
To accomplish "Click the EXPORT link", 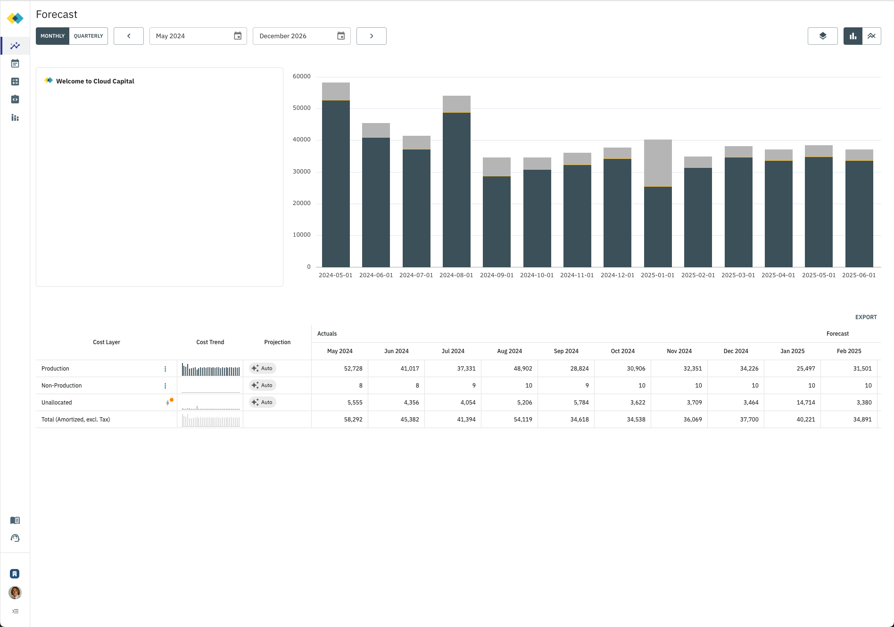I will coord(866,317).
